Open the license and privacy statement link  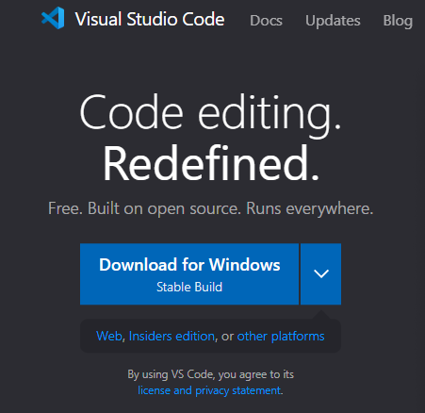[209, 390]
